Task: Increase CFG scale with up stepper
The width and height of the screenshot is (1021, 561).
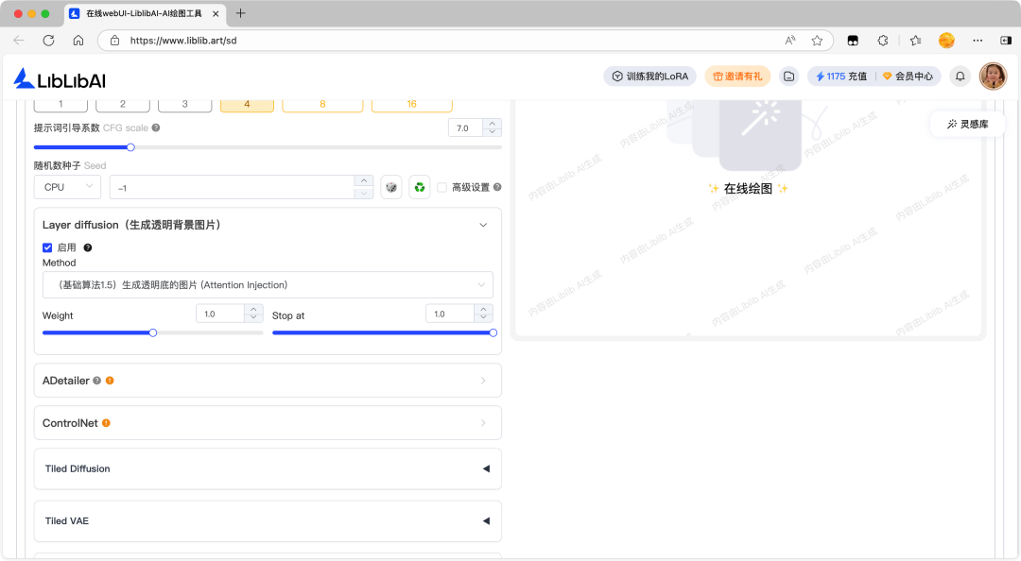Action: pos(493,123)
